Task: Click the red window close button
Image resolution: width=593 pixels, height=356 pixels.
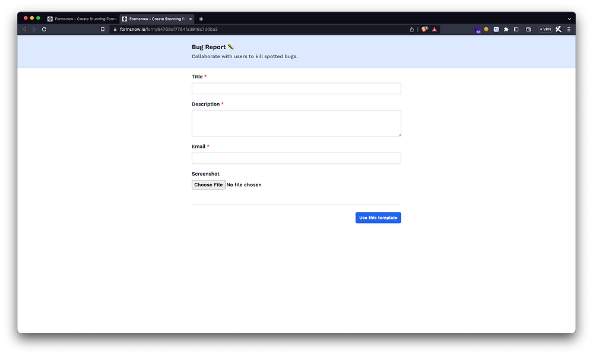Action: pos(26,18)
